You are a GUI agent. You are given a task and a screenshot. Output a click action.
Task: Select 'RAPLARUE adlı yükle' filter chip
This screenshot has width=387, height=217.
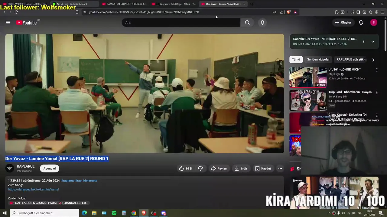[x=351, y=59]
